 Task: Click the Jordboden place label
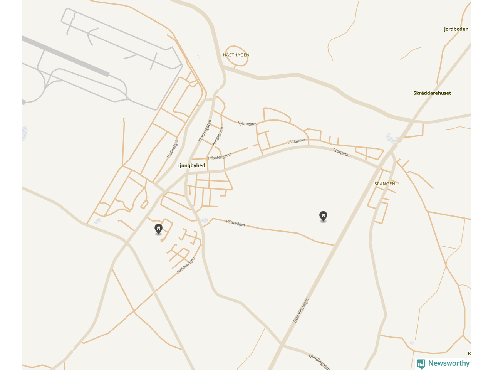tap(456, 29)
